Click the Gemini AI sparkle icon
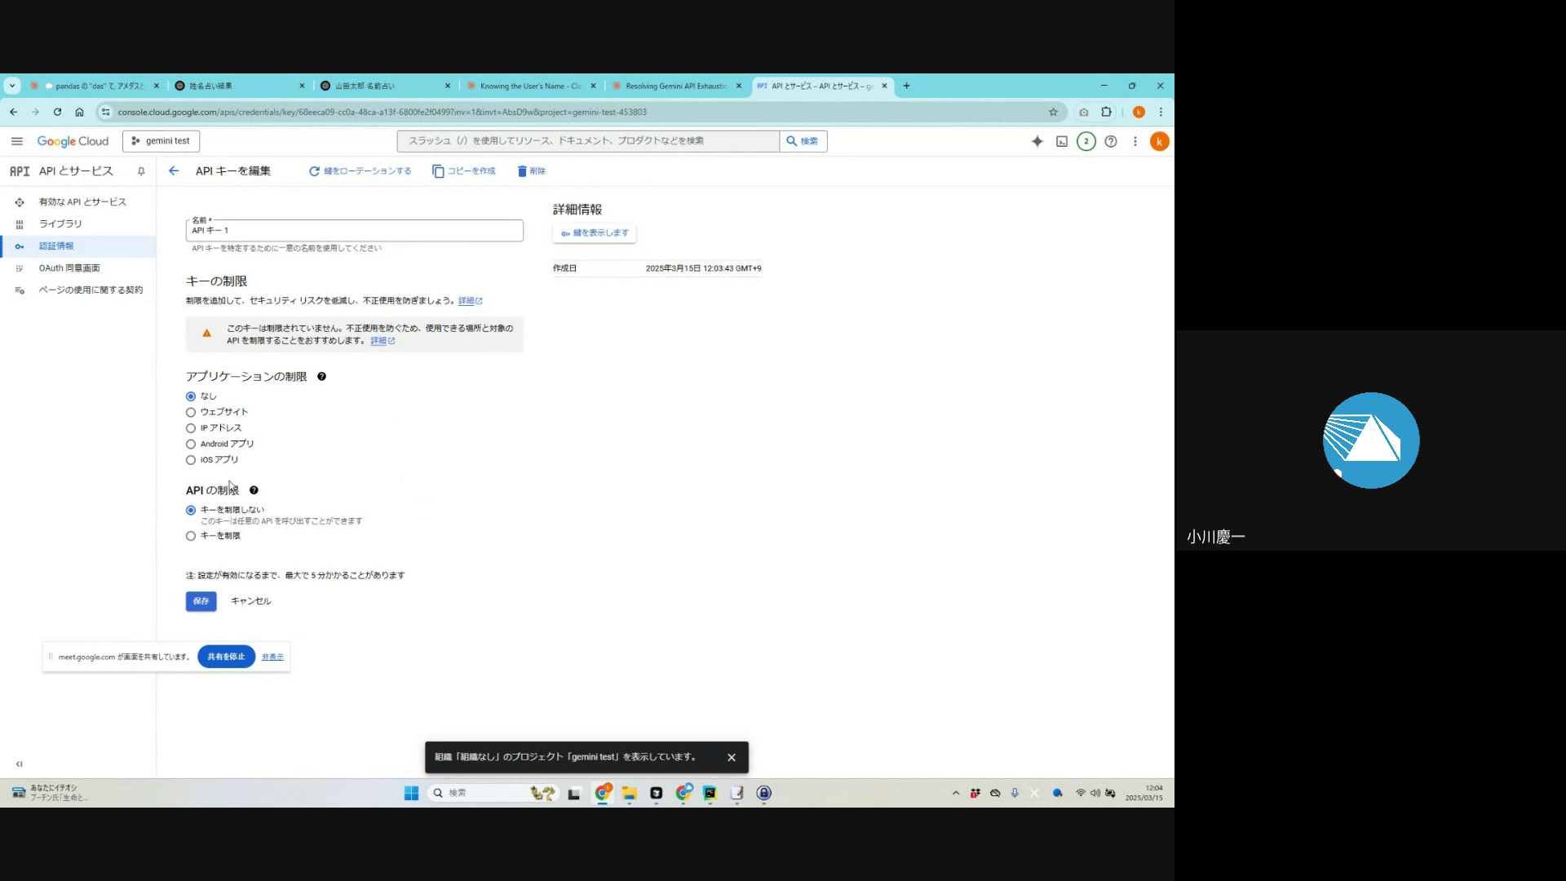This screenshot has height=881, width=1566. pos(1037,141)
